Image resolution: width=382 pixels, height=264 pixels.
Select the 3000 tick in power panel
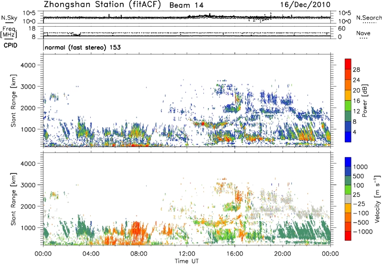pyautogui.click(x=28, y=87)
